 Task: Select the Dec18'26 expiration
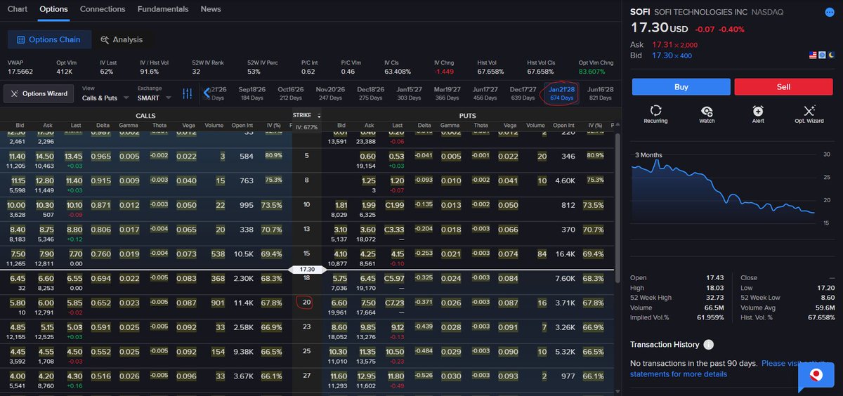pos(370,93)
